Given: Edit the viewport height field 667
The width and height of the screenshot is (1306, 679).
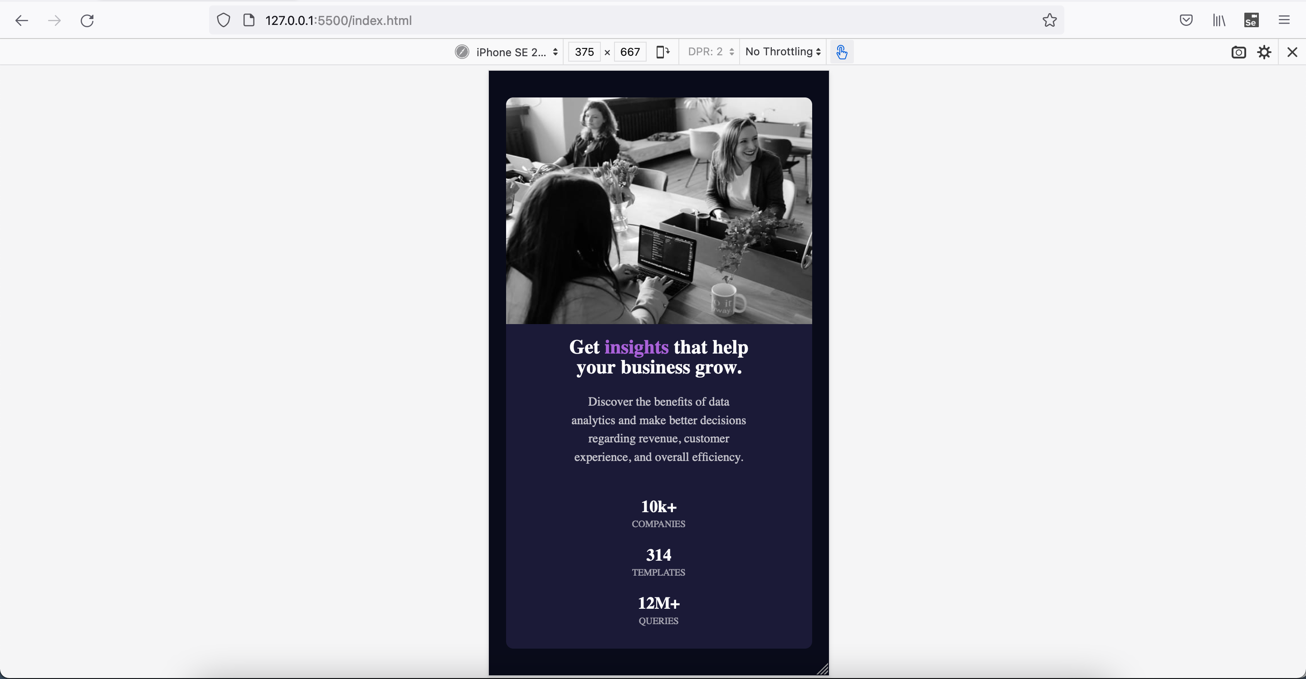Looking at the screenshot, I should (630, 52).
